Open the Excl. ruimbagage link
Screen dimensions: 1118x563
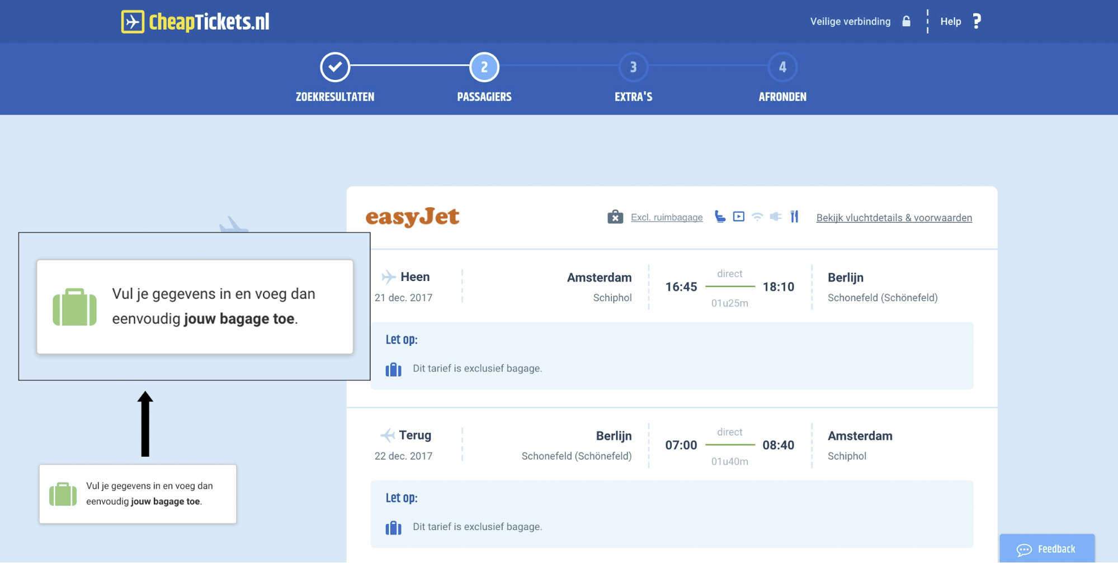click(x=667, y=217)
